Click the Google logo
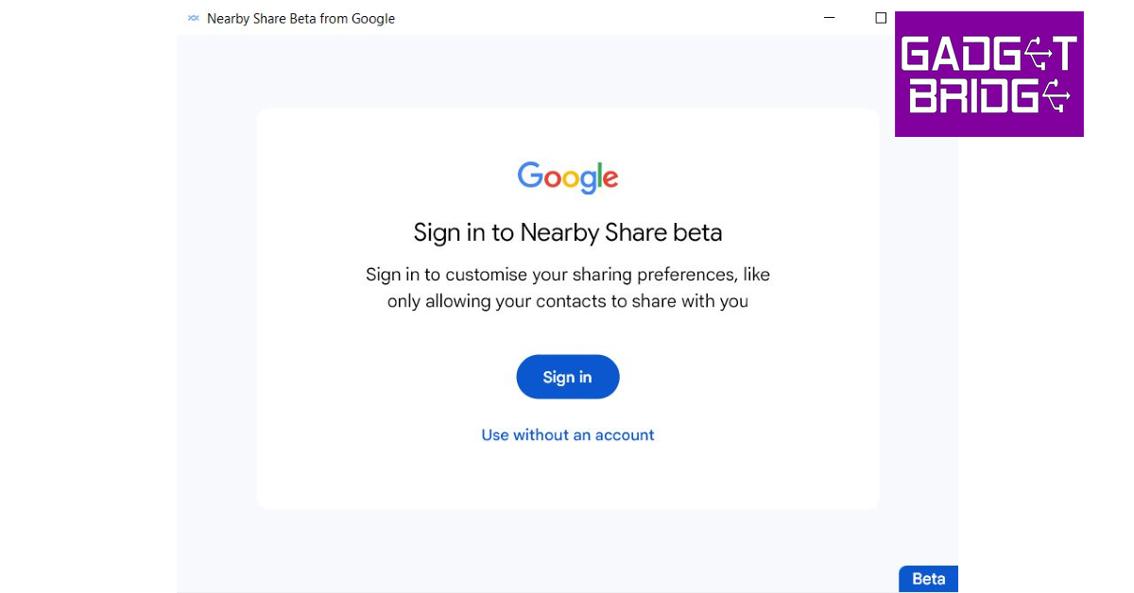 (567, 177)
